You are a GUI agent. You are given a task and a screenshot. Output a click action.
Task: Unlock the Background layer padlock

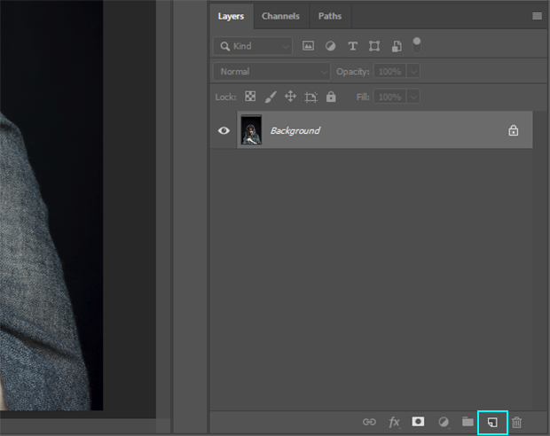(x=514, y=130)
